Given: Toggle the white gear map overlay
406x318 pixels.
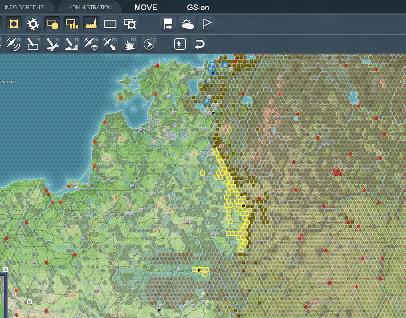Looking at the screenshot, I should tap(33, 24).
